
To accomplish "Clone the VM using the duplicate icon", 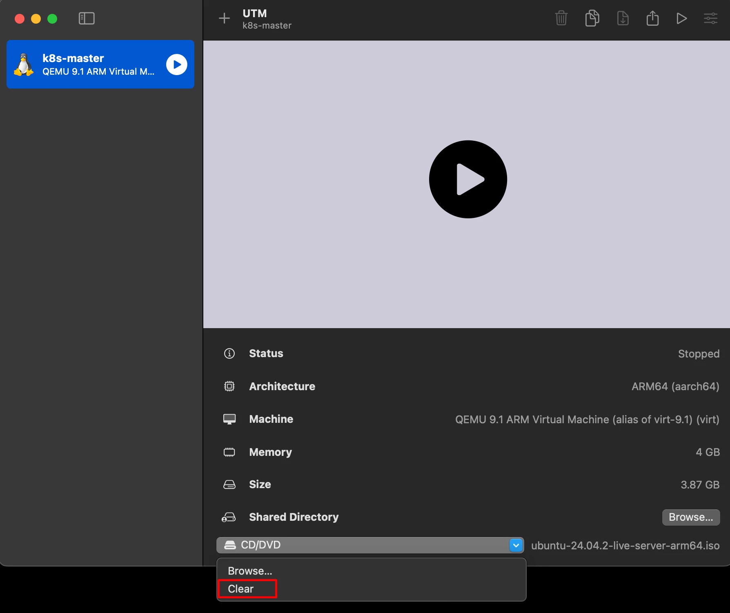I will tap(592, 18).
